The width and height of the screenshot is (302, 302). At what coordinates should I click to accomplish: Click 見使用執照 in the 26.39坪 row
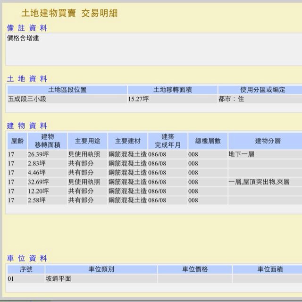click(84, 154)
